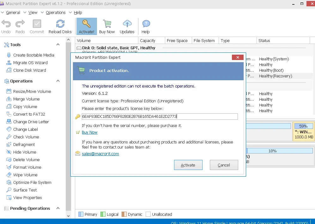Select the 18% partition bar

[x=280, y=151]
